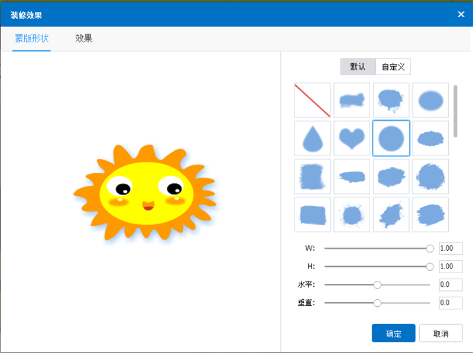Click the 垂直 slider handle

pyautogui.click(x=377, y=303)
